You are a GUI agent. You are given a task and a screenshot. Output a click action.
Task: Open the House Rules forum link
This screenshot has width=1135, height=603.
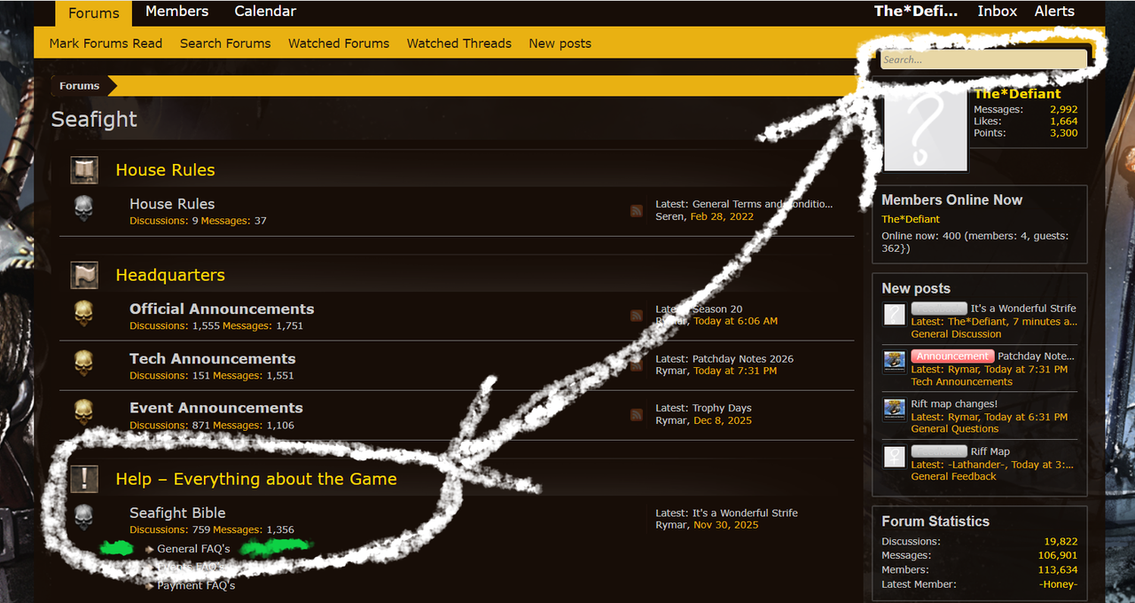click(172, 204)
